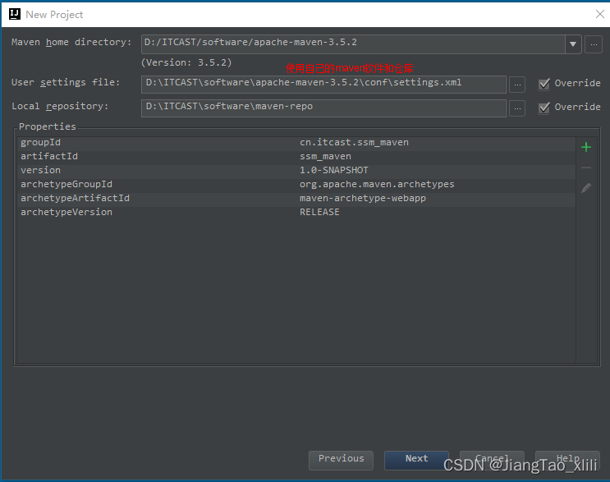Click the value ssm_maven for artifactId
The width and height of the screenshot is (610, 482).
(x=325, y=157)
